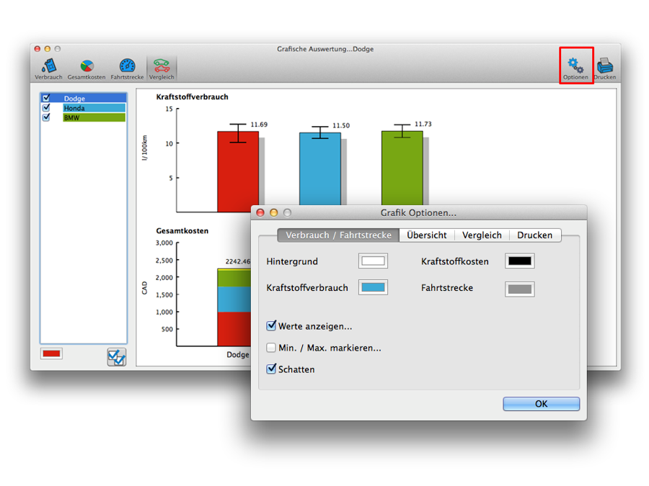Change the Hintergrund white color swatch
Screen dimensions: 649x486
coord(373,261)
